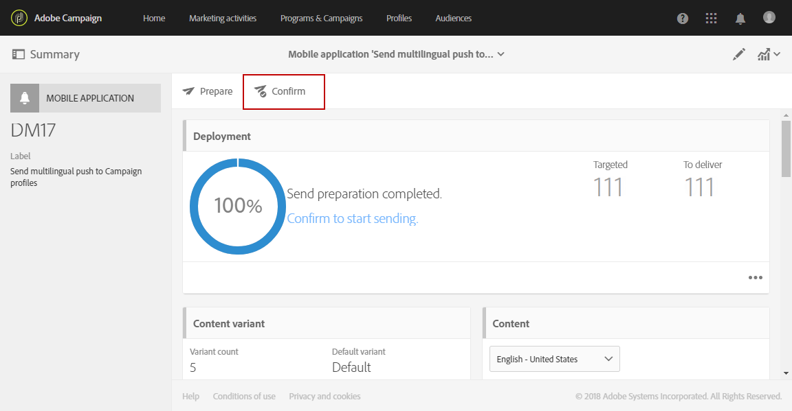Click the Confirm send icon
The height and width of the screenshot is (411, 792).
(260, 91)
